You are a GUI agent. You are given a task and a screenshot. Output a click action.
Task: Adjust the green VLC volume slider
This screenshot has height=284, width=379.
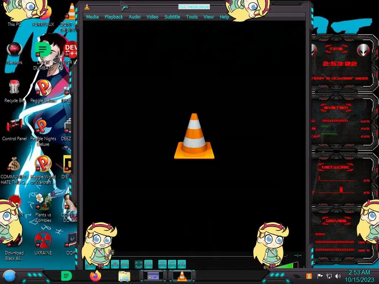pos(287,265)
